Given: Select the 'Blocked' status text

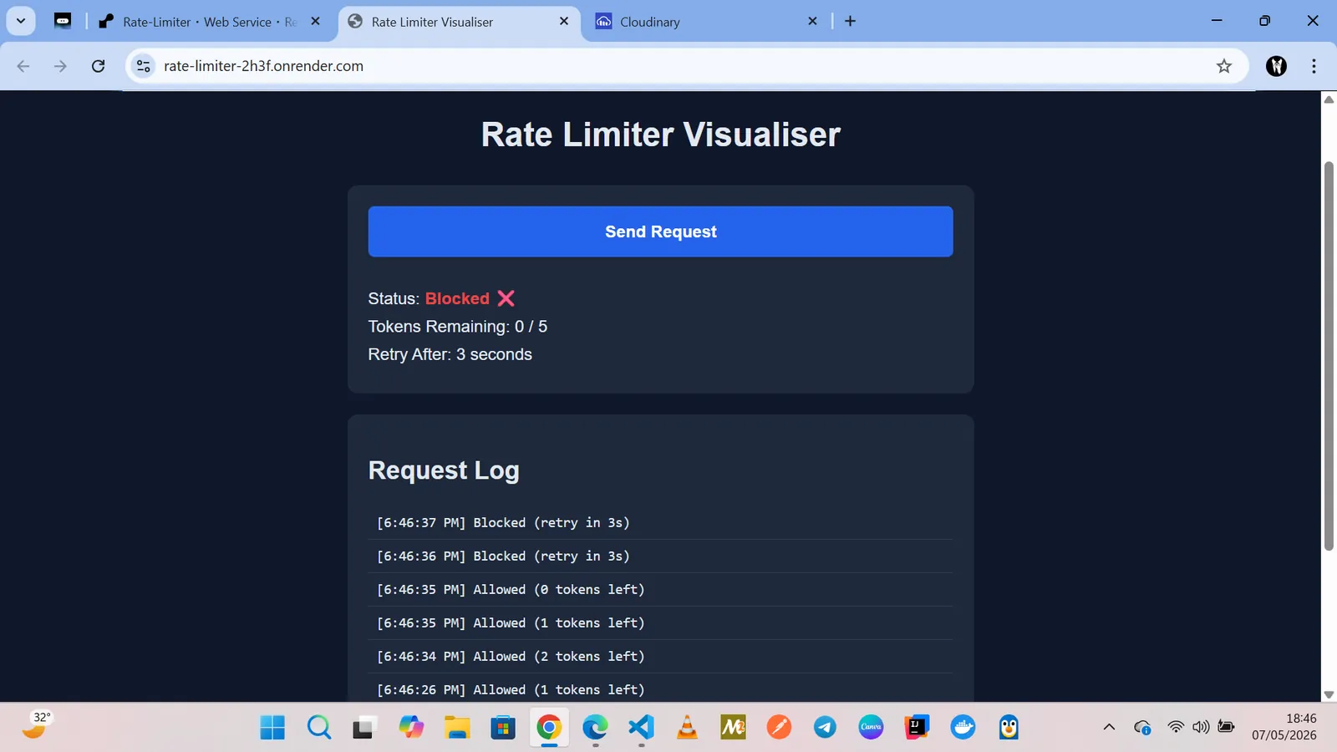Looking at the screenshot, I should pyautogui.click(x=457, y=298).
